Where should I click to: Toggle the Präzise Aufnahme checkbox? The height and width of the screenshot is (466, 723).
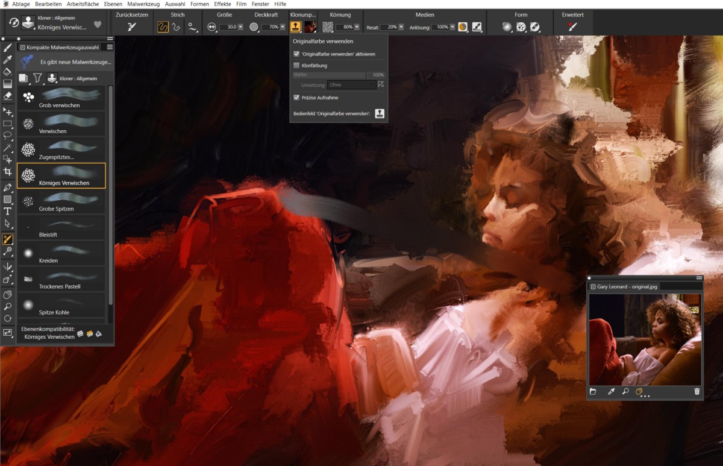click(x=296, y=97)
